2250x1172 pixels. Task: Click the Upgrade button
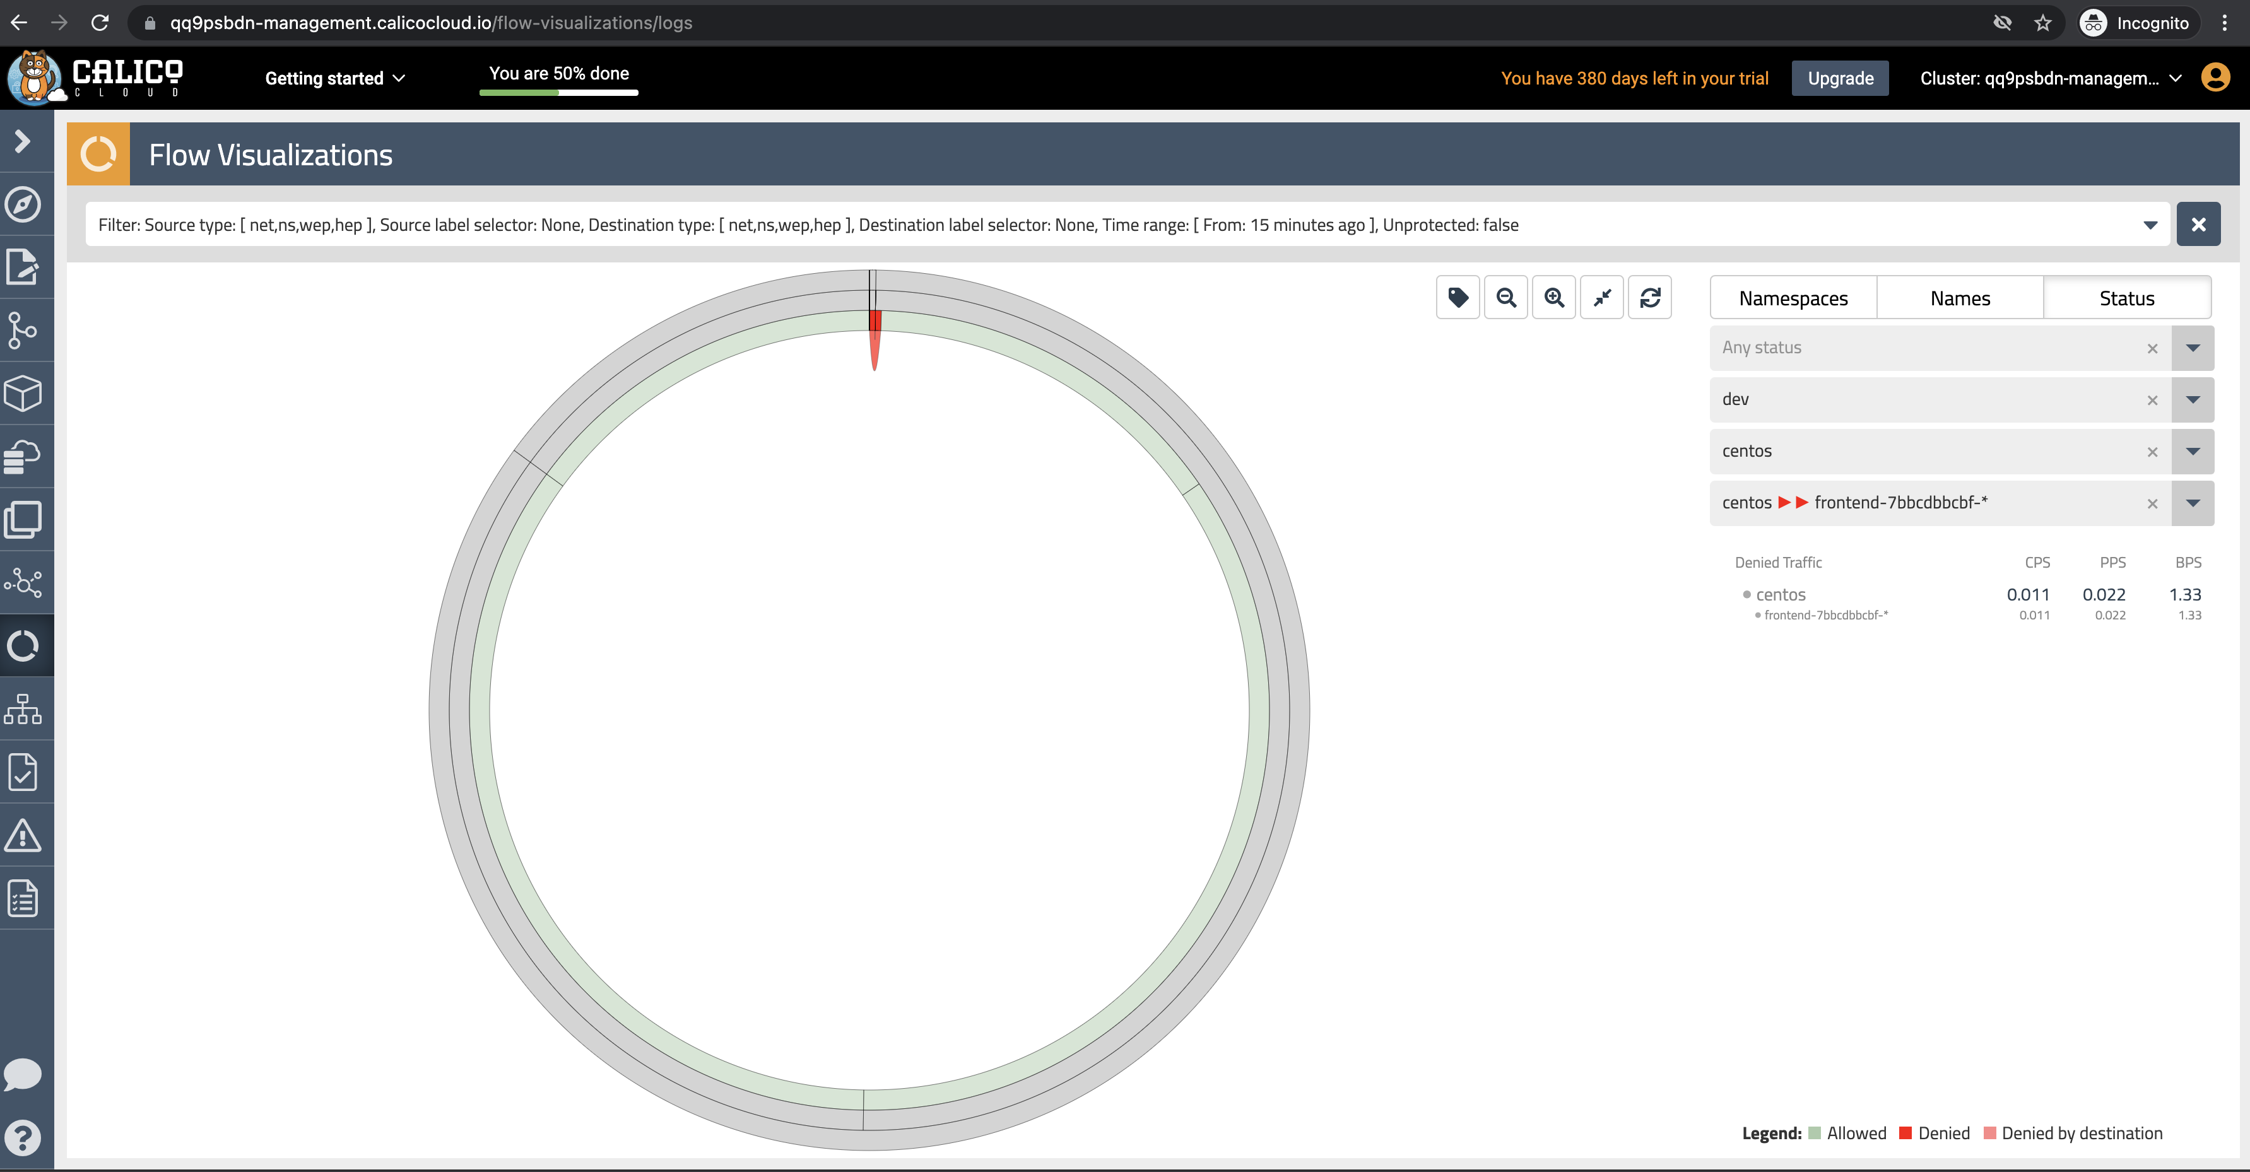click(x=1841, y=79)
